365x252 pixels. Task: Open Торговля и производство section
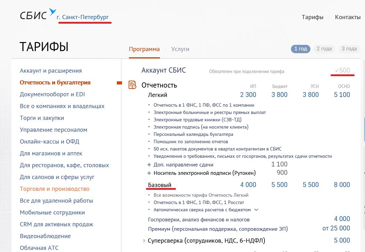tap(55, 189)
